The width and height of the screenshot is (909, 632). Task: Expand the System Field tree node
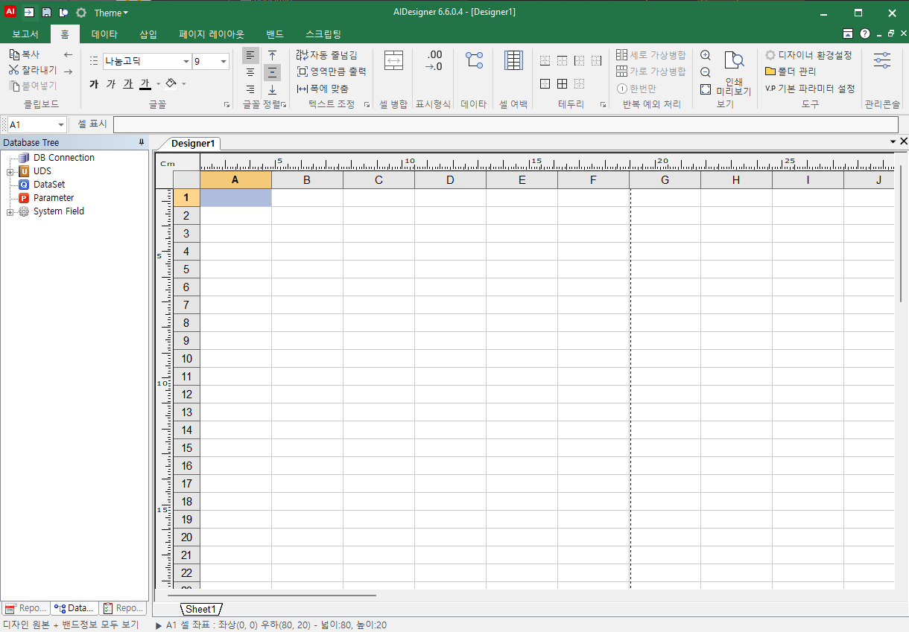10,212
